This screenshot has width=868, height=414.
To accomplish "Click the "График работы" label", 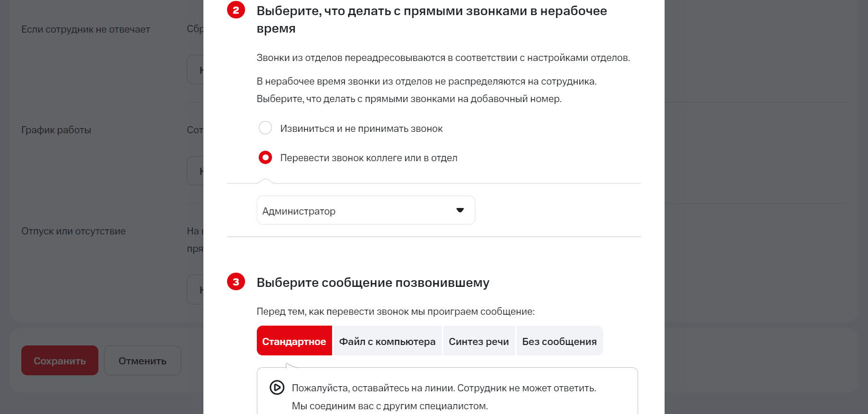I will (x=56, y=130).
